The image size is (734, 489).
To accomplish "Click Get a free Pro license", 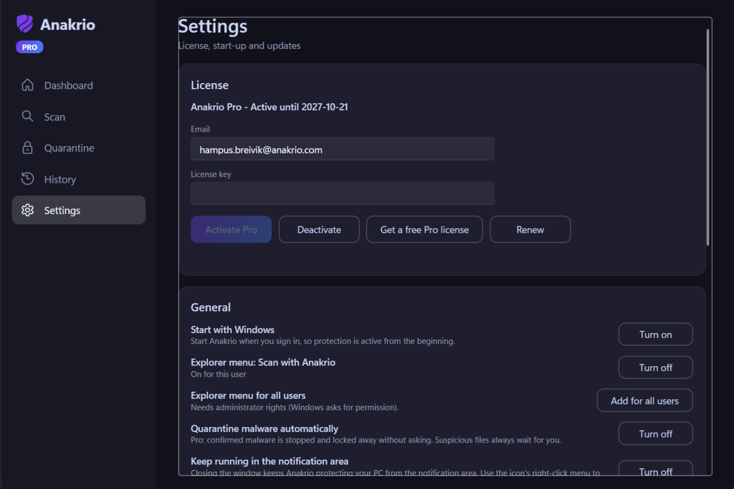I will (424, 230).
